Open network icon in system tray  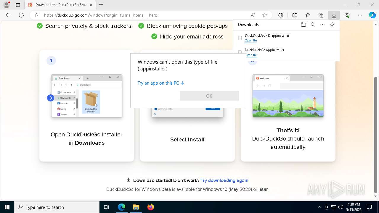pos(334,207)
